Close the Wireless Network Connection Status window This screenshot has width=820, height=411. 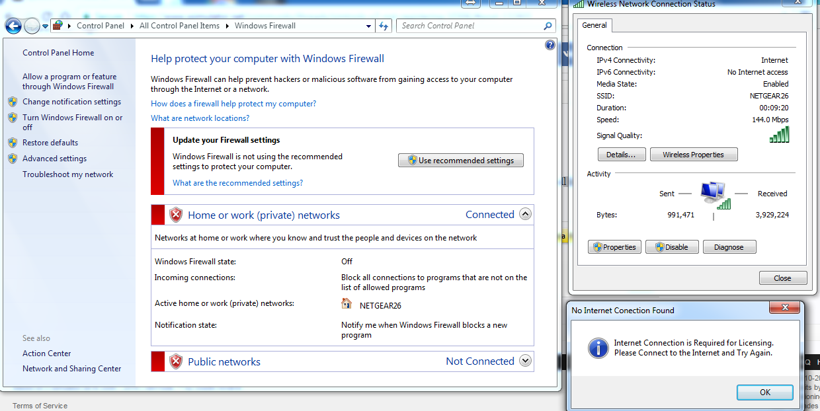783,278
